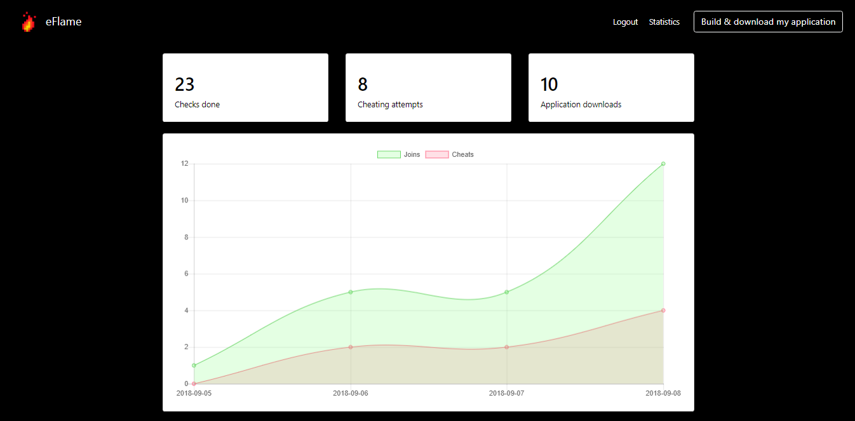Select the Checks done card showing 23

(245, 88)
